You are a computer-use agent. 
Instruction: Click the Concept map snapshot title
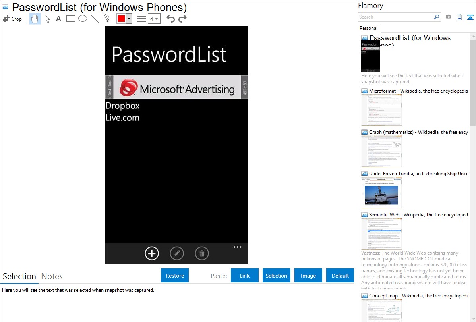point(419,296)
